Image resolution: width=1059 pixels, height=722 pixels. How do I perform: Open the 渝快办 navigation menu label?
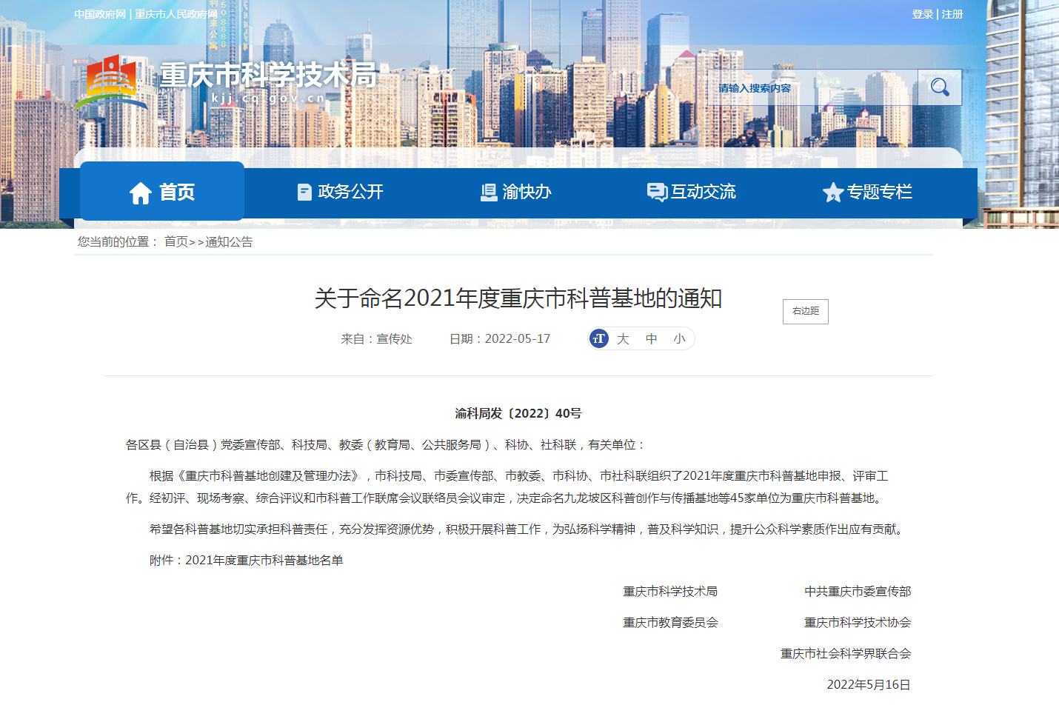(x=527, y=192)
